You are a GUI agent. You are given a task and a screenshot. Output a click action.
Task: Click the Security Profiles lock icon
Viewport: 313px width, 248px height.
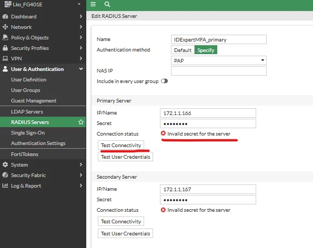(5, 48)
